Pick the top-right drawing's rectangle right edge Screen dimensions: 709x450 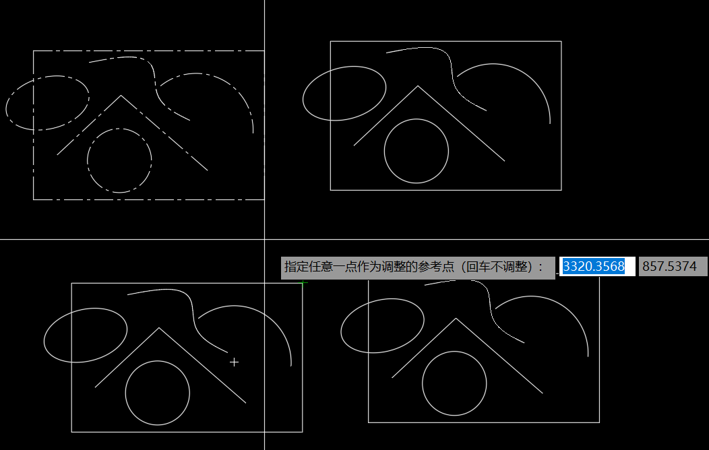(x=561, y=115)
